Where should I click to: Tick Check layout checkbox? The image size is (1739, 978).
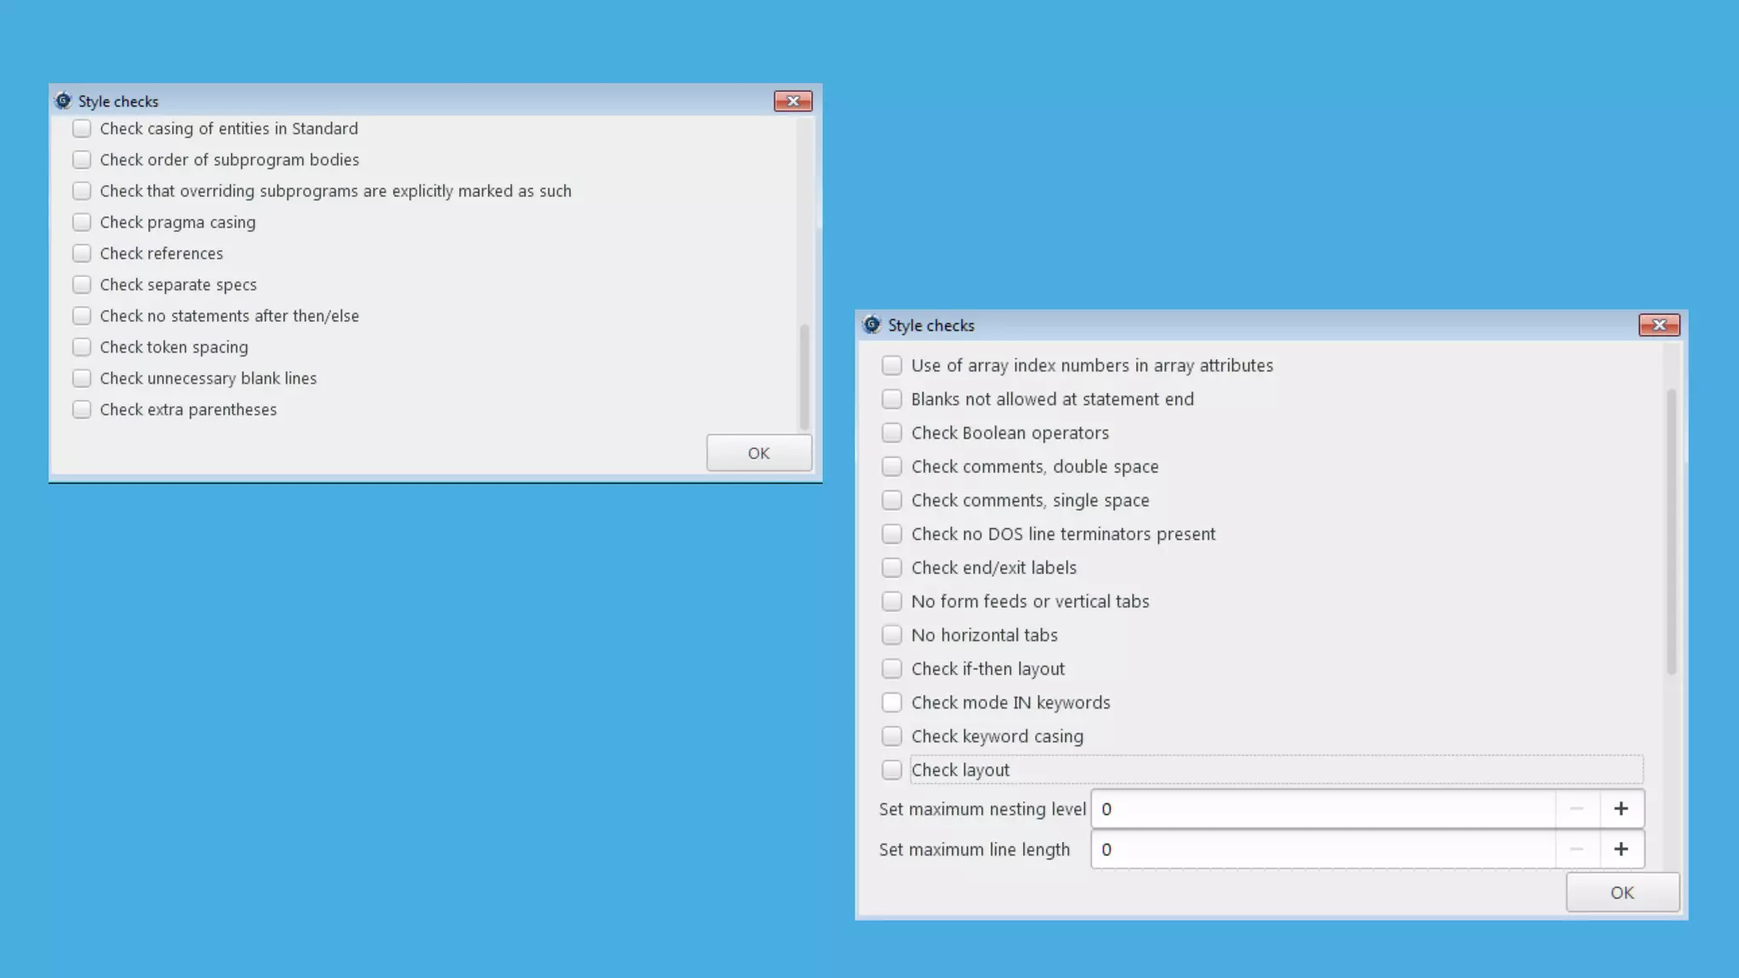(x=892, y=770)
